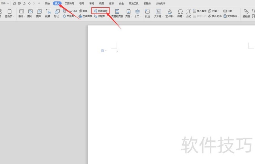The image size is (255, 164).
Task: Click the 对象 object button
Action: 213,11
